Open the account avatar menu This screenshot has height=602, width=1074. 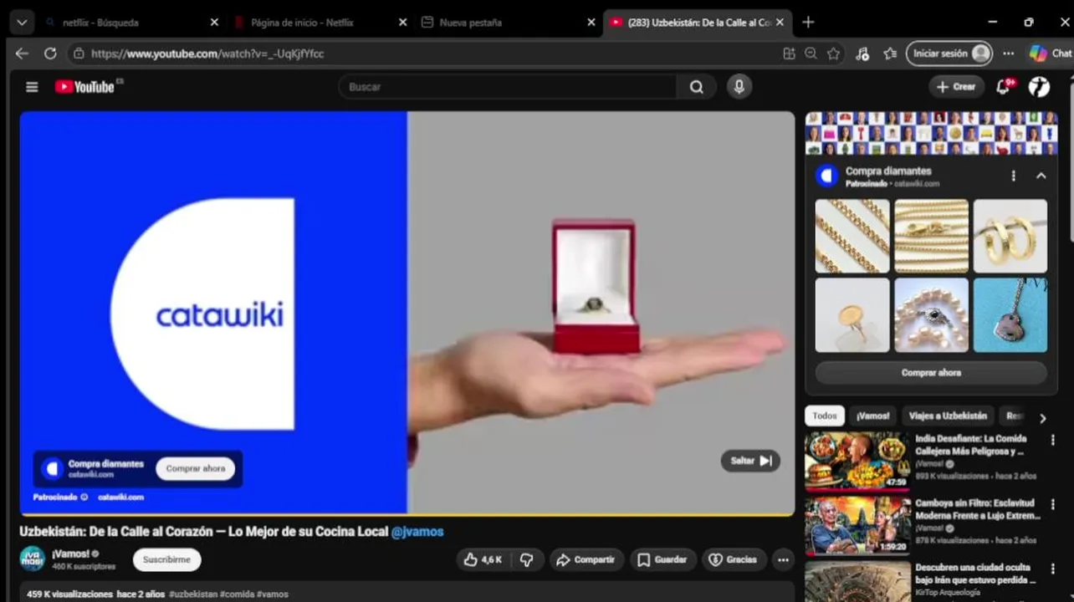click(x=1039, y=87)
